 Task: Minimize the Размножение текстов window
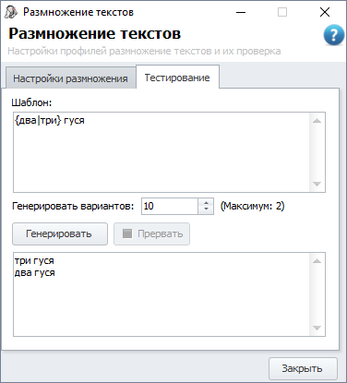[241, 12]
